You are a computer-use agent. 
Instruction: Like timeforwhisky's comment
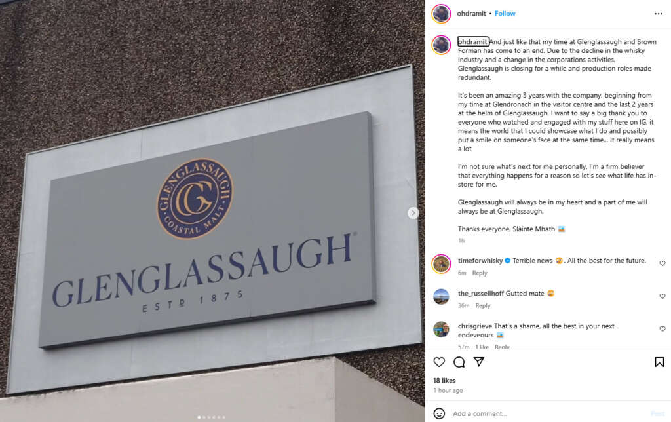pyautogui.click(x=662, y=263)
